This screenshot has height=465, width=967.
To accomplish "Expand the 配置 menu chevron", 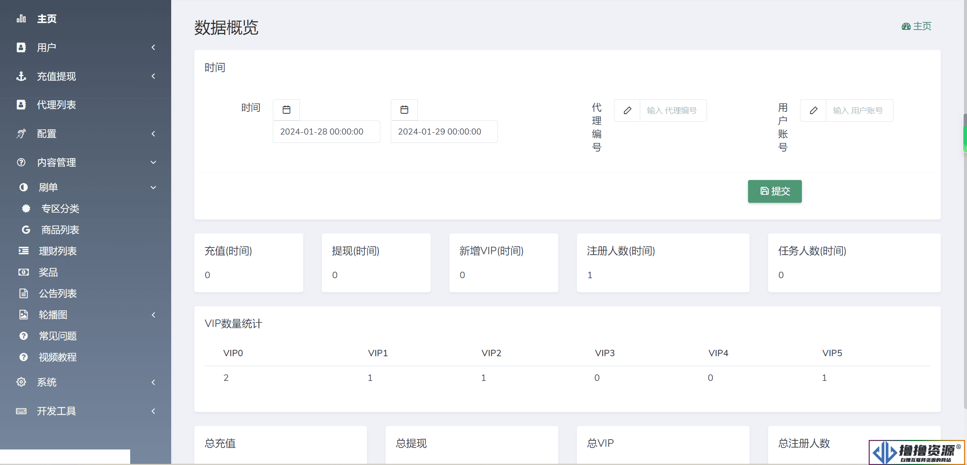I will [x=153, y=133].
